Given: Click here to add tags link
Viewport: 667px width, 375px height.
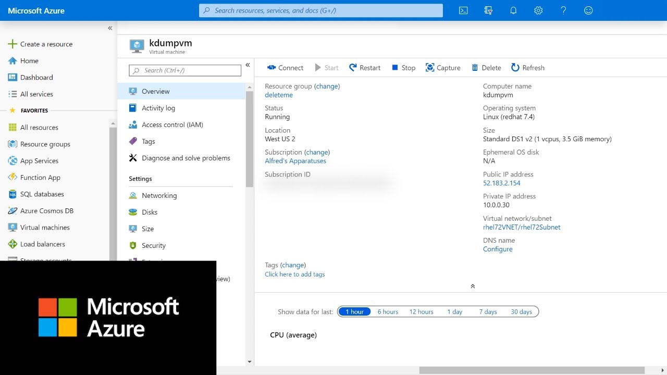Looking at the screenshot, I should tap(295, 274).
